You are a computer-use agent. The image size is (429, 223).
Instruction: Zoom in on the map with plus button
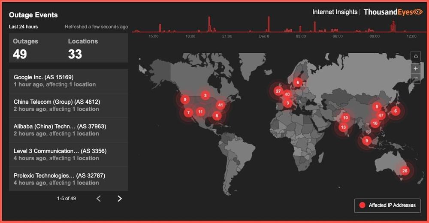(416, 69)
